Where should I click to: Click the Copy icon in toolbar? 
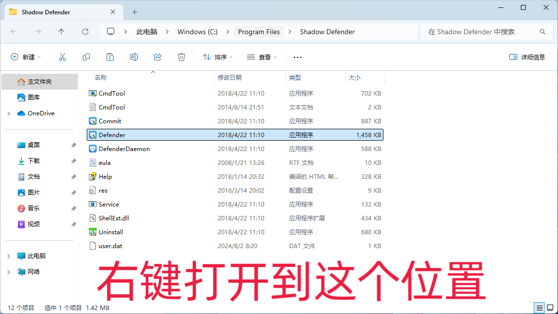click(x=86, y=57)
